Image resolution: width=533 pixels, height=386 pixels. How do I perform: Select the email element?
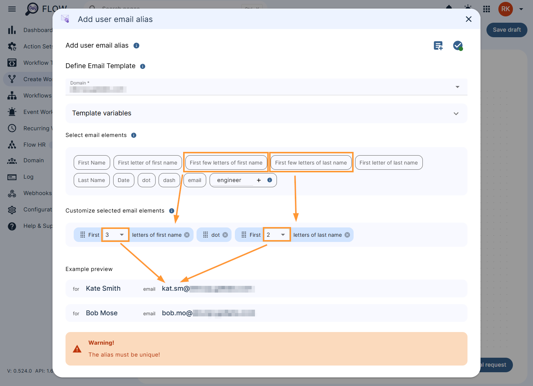pyautogui.click(x=195, y=180)
